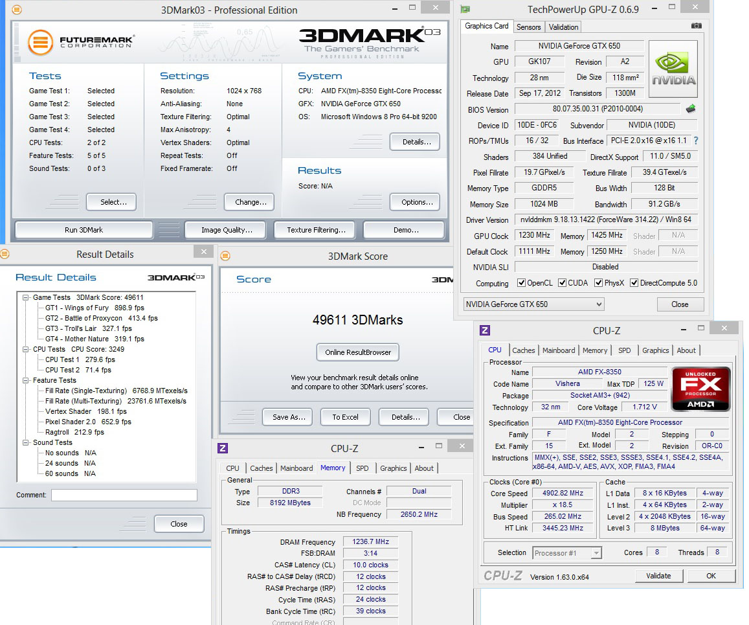Select CPU Test 2 result row
Image resolution: width=749 pixels, height=625 pixels.
(78, 370)
